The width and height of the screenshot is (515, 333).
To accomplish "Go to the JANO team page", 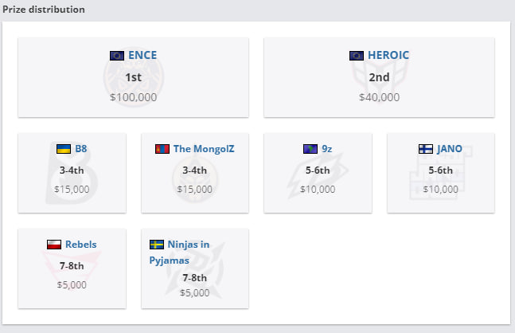I will (x=449, y=149).
